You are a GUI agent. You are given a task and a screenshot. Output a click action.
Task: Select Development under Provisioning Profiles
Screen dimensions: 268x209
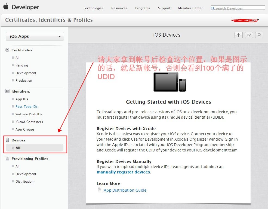26,174
